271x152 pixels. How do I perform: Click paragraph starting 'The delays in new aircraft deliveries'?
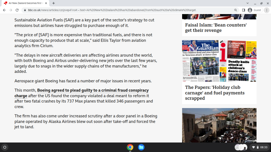coord(86,63)
